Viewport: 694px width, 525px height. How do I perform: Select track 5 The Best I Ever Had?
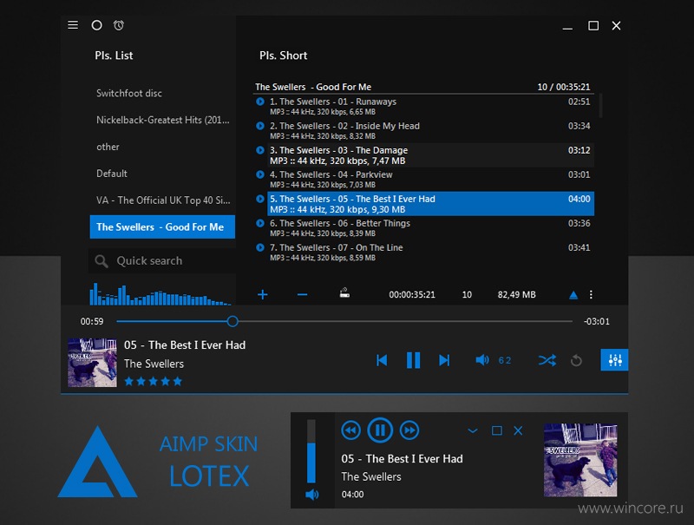430,204
